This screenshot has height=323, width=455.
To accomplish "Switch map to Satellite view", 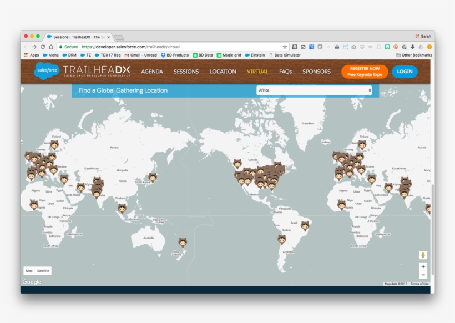I will click(x=43, y=271).
